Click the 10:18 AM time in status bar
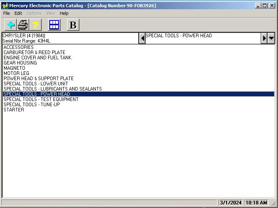The width and height of the screenshot is (278, 208). pyautogui.click(x=256, y=202)
